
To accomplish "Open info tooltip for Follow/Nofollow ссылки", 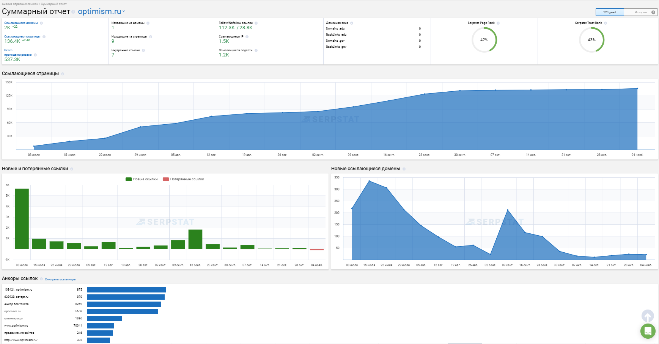I will [256, 23].
